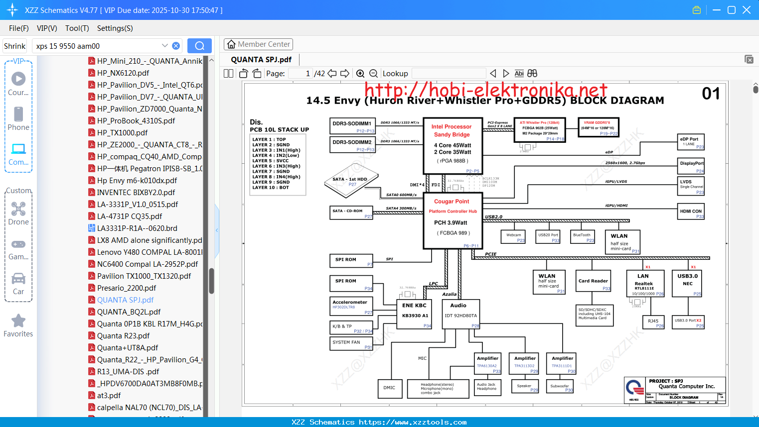759x427 pixels.
Task: Click the file list scroll-up arrow
Action: (x=211, y=60)
